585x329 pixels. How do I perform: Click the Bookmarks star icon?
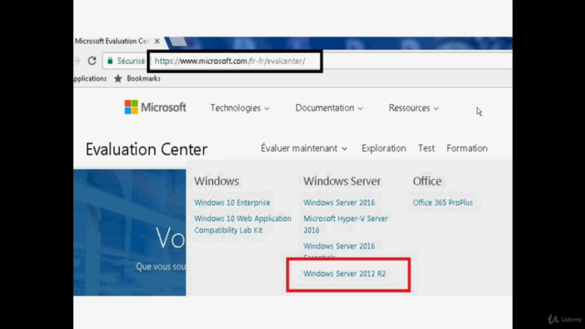(x=118, y=79)
